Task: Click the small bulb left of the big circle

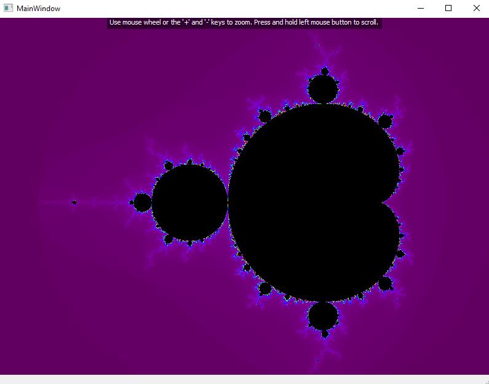Action: (x=142, y=202)
